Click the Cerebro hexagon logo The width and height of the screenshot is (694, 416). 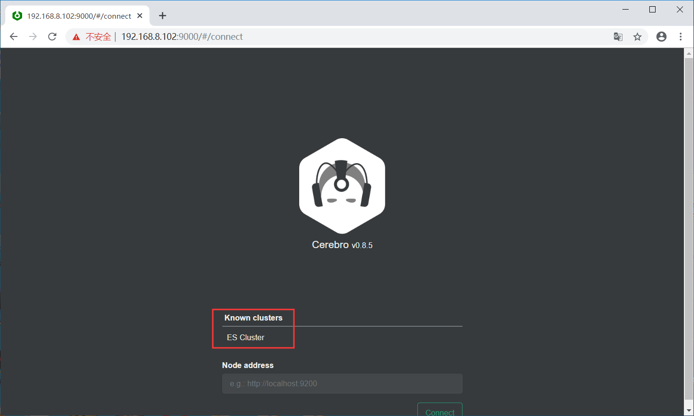click(x=342, y=186)
